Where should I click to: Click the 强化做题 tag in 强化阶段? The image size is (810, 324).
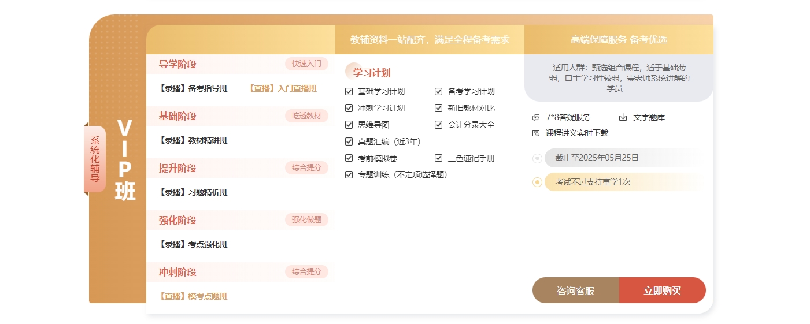[306, 219]
